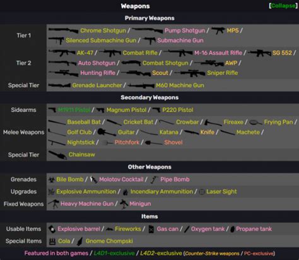Screen dimensions: 299x260
Task: Click the Silenced Submachine Gun icon
Action: (x=56, y=40)
